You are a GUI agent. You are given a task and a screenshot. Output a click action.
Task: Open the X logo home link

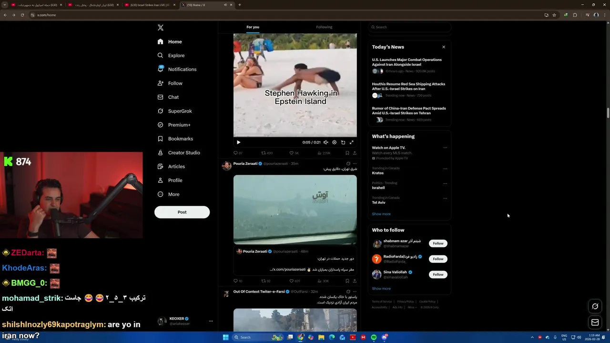[161, 28]
